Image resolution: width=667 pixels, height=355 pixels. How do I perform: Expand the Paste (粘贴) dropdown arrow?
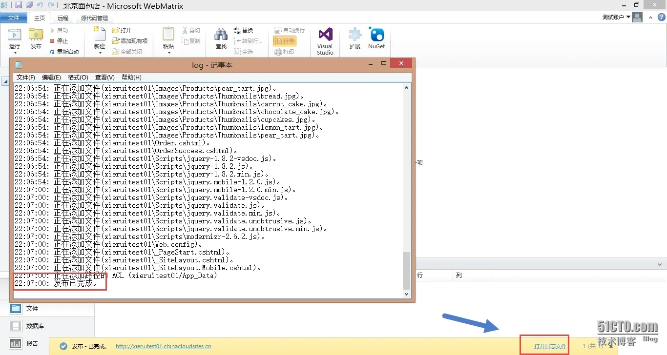(x=168, y=53)
